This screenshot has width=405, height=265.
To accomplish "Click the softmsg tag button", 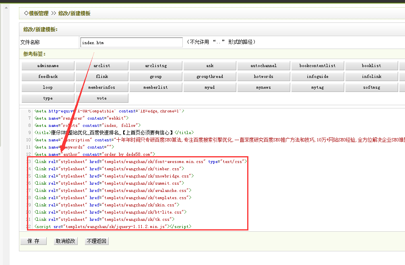I will pyautogui.click(x=372, y=87).
